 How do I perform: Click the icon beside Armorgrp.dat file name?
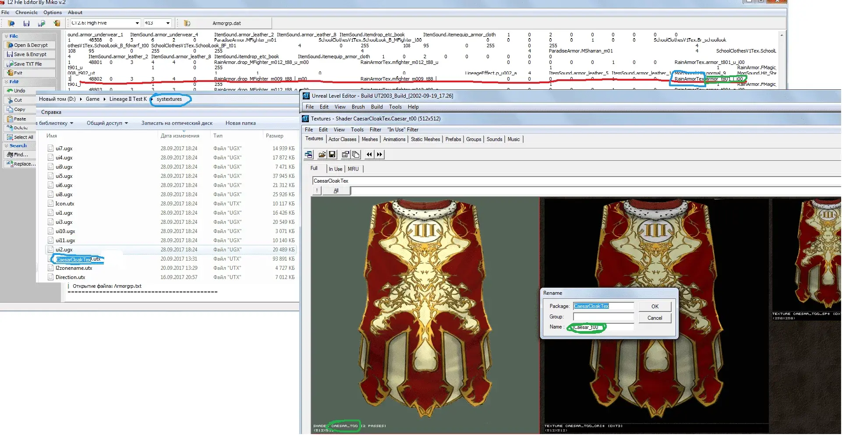point(187,23)
